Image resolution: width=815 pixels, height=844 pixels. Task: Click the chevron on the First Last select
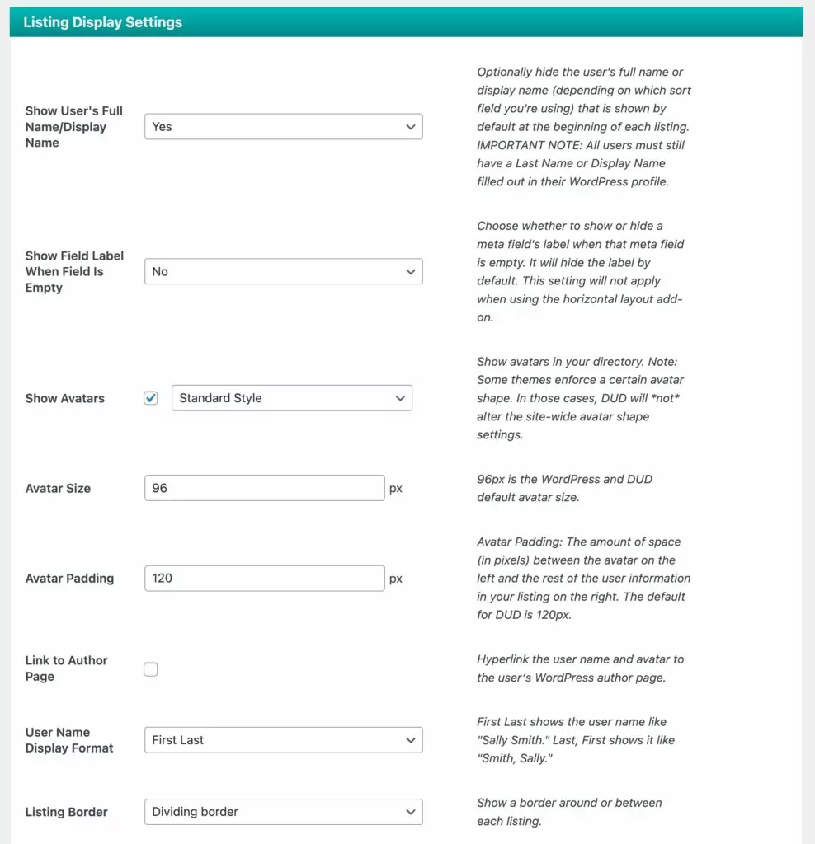[x=411, y=740]
